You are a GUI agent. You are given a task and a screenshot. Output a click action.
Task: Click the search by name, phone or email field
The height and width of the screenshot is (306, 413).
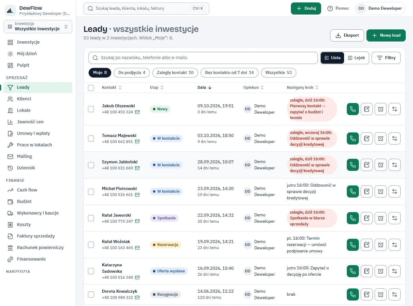(203, 58)
